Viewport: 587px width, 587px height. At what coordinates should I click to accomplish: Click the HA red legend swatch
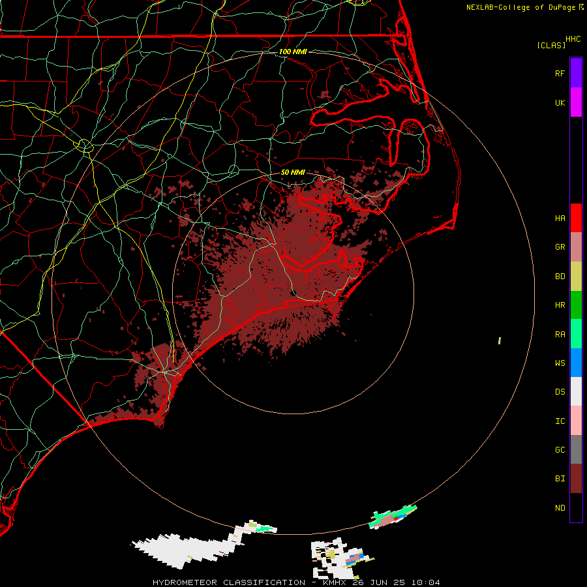[576, 218]
